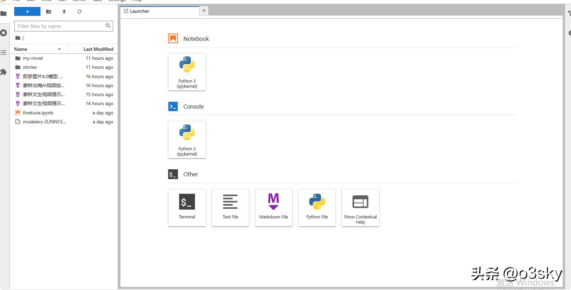Launch a Python 3 console

pyautogui.click(x=187, y=140)
